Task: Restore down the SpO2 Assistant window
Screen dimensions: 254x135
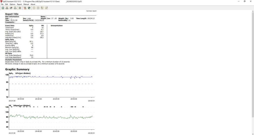Action: [245, 2]
